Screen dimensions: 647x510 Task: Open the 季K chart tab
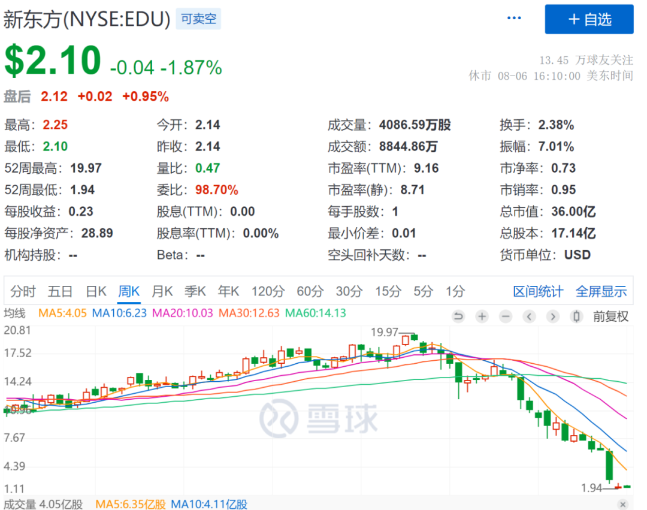(x=195, y=291)
